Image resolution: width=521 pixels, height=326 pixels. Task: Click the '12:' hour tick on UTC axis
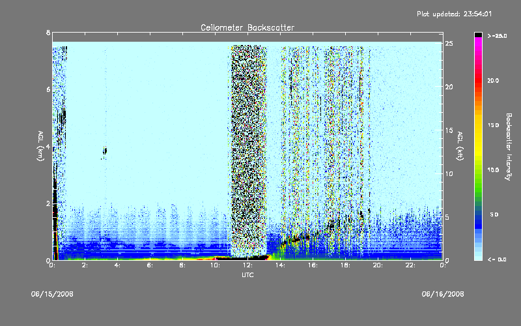point(247,265)
